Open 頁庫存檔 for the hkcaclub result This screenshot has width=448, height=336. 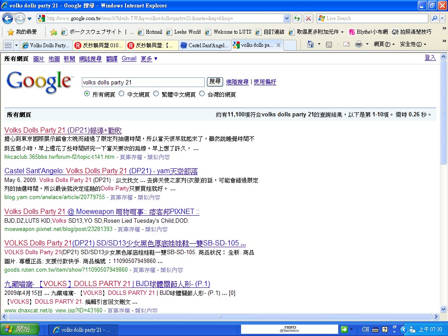(x=131, y=157)
